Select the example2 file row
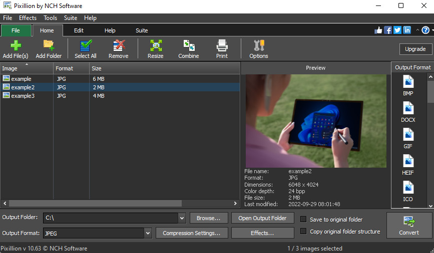 click(120, 87)
